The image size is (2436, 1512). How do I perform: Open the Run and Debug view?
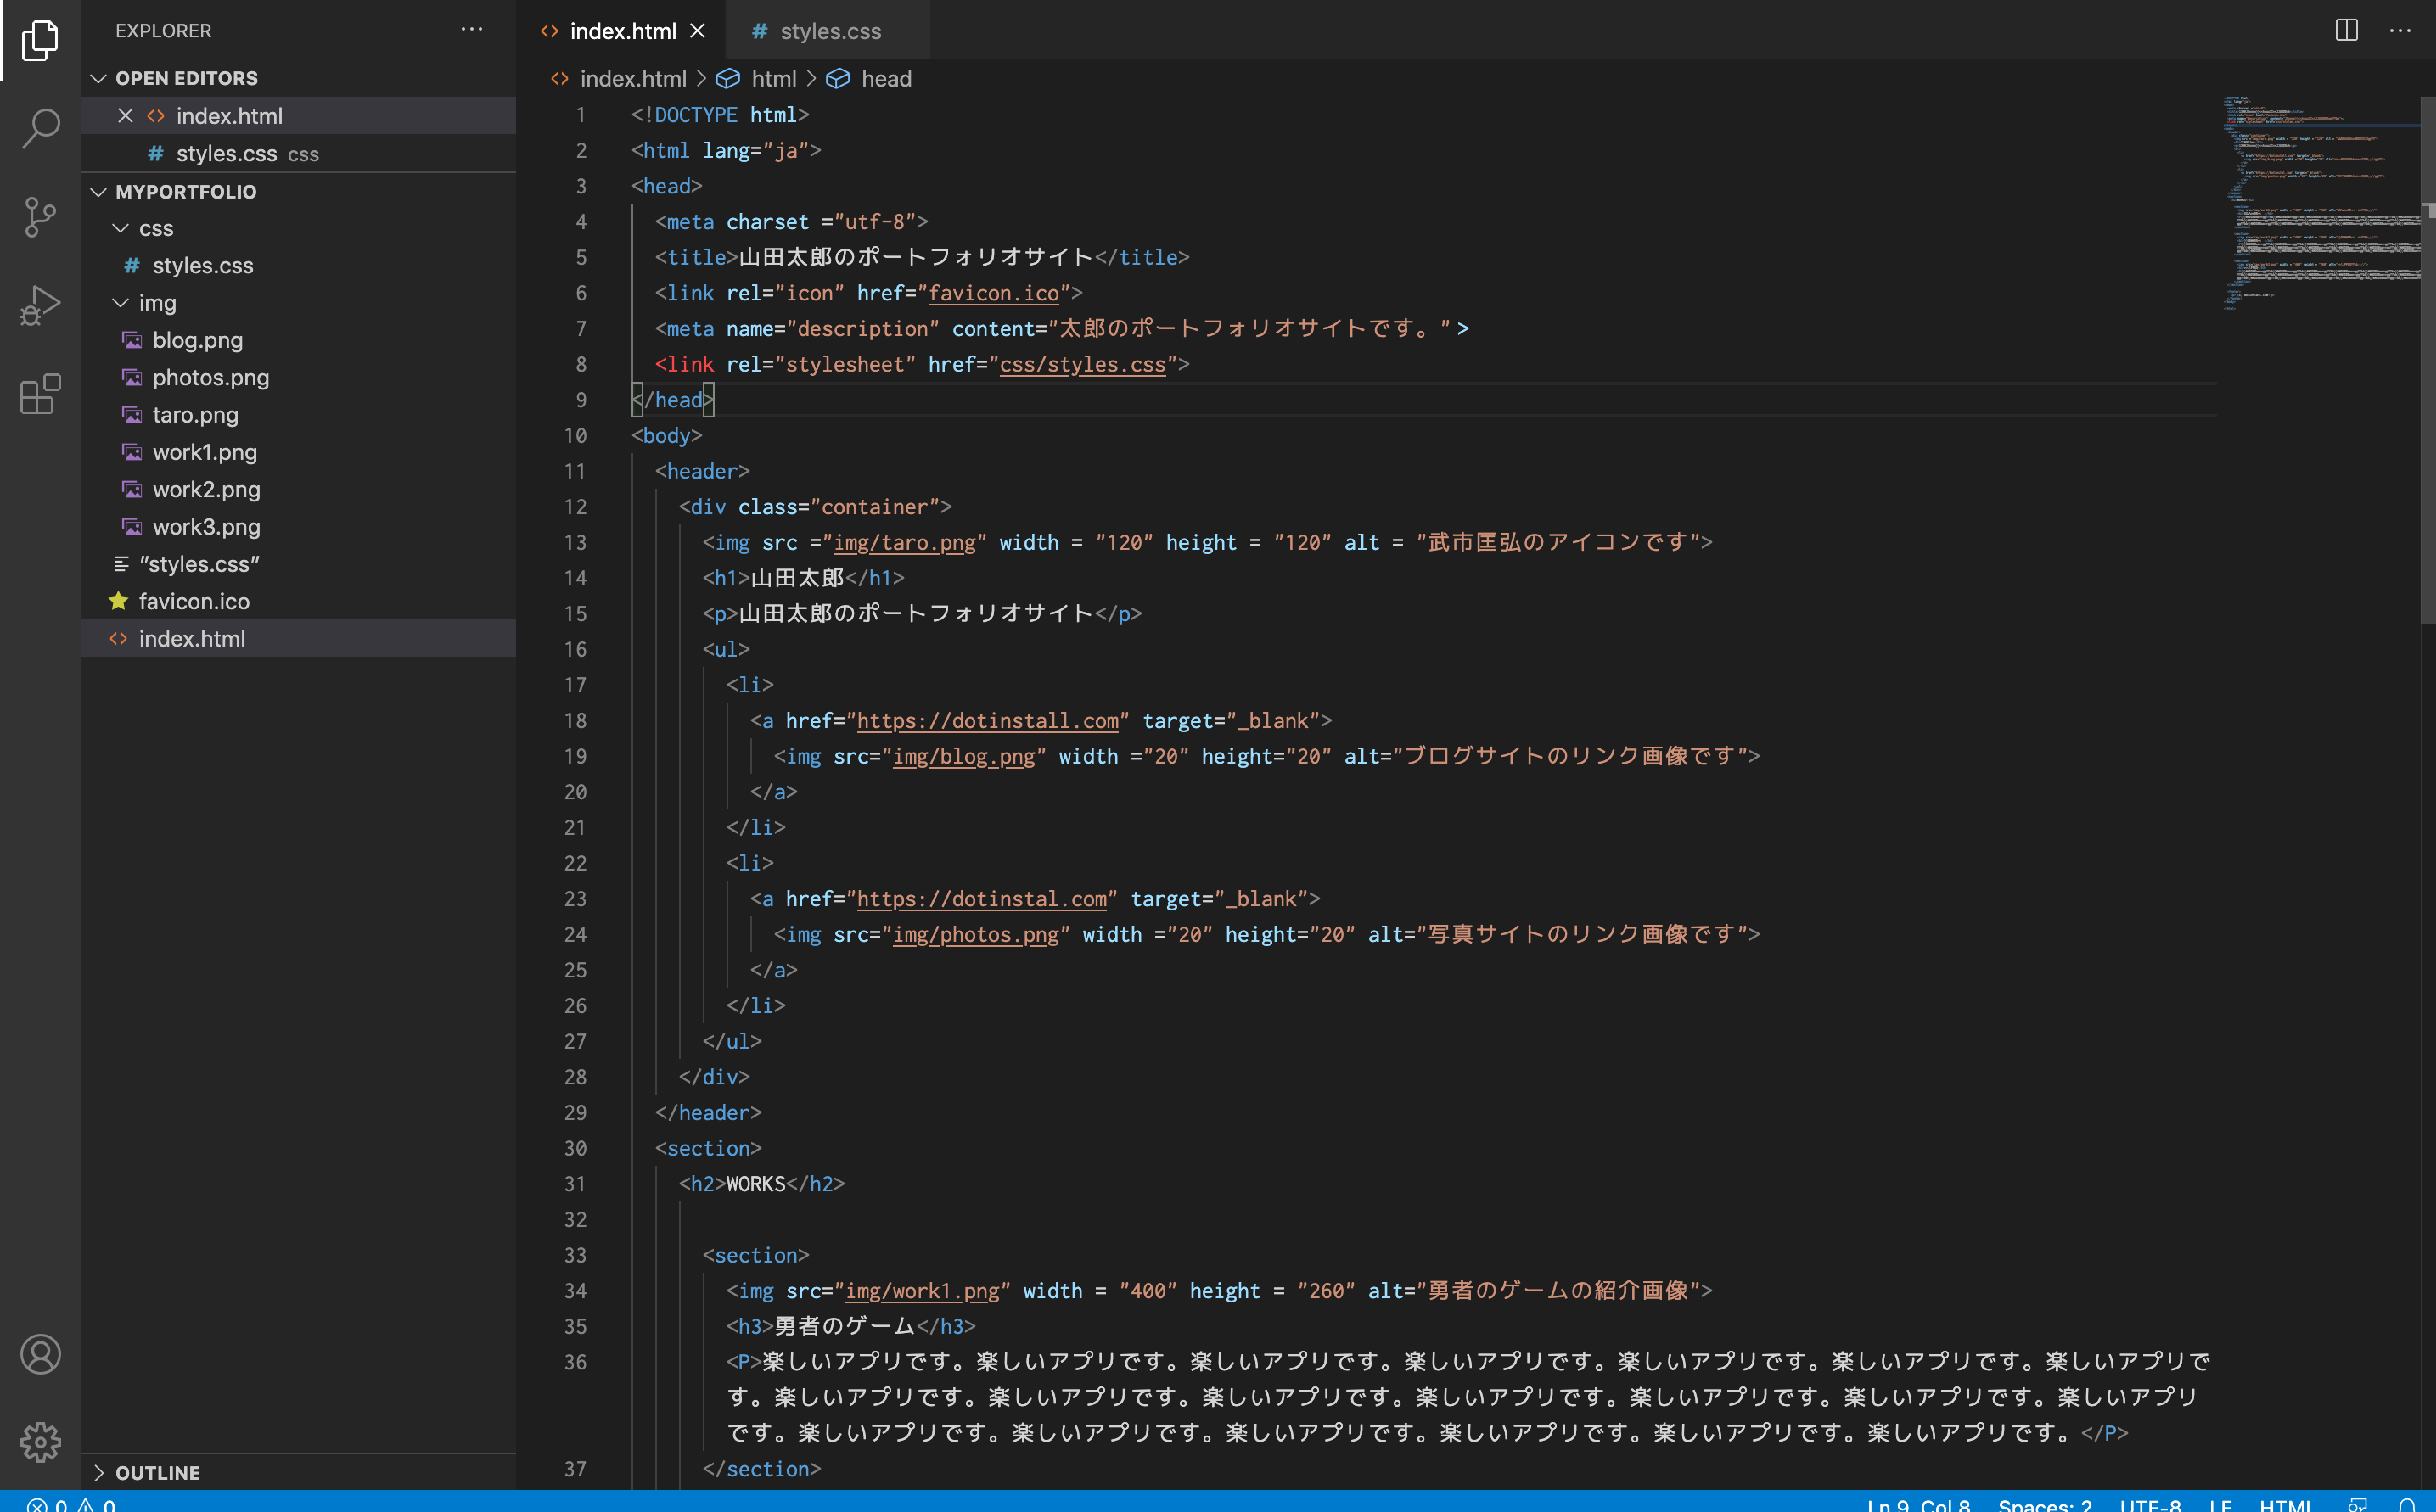pyautogui.click(x=40, y=305)
